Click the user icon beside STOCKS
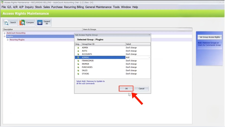This screenshot has height=127, width=225. [x=78, y=74]
